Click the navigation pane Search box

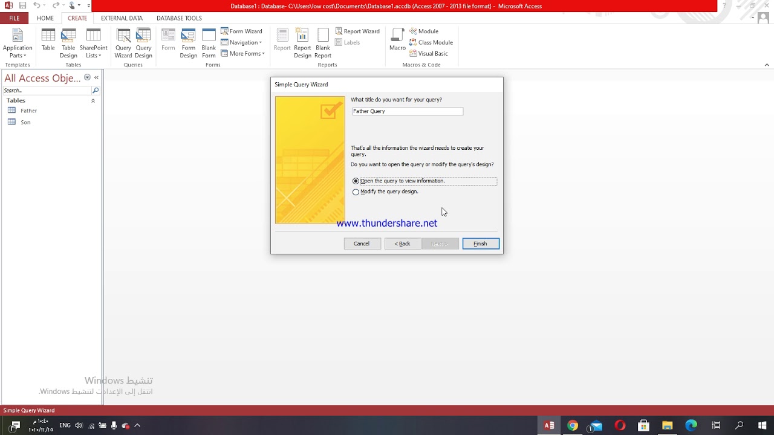pyautogui.click(x=47, y=91)
